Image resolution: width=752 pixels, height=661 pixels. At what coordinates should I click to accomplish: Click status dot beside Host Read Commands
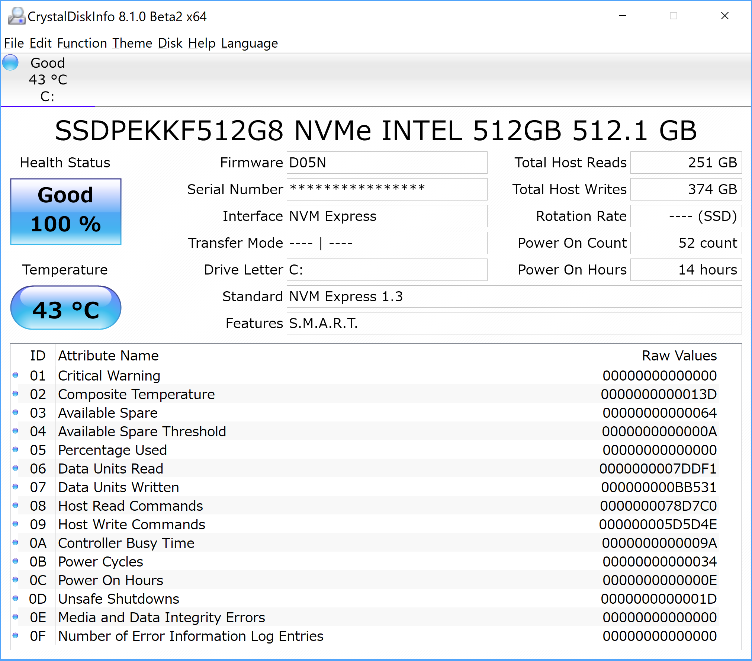[x=15, y=505]
